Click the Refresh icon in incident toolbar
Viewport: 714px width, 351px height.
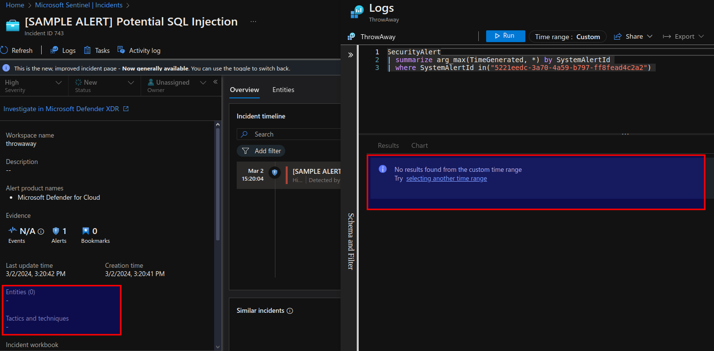point(4,50)
